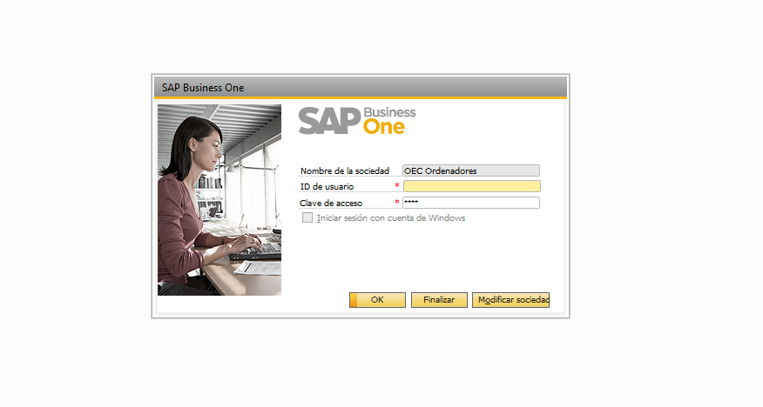The image size is (763, 407).
Task: Click the Nombre de la sociedad label
Action: tap(345, 171)
